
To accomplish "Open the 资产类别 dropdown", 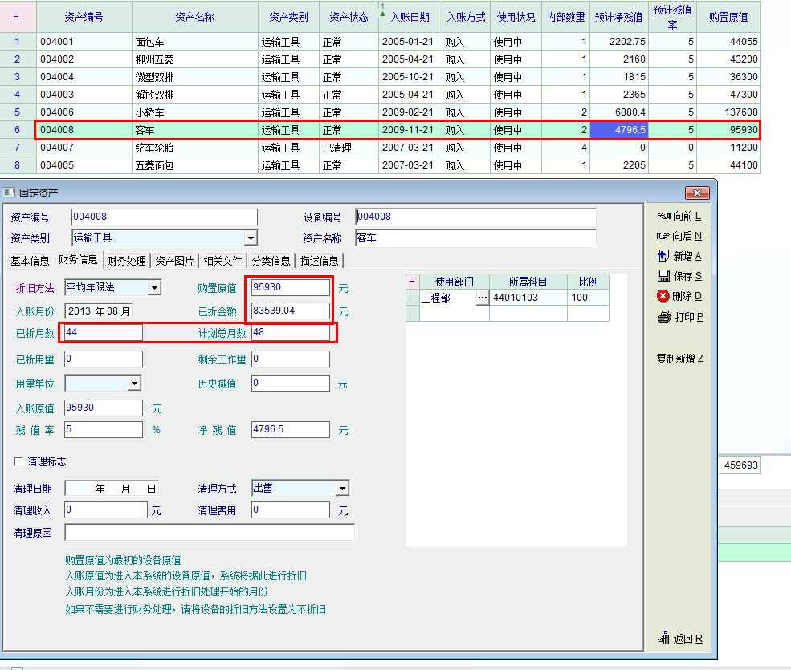I will (251, 238).
